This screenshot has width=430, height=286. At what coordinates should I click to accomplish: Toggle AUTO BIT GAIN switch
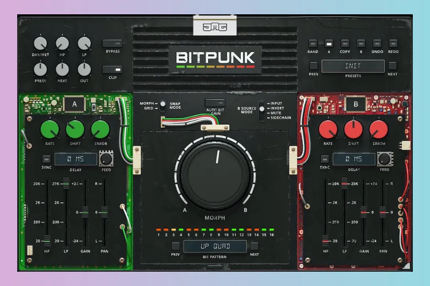tap(215, 102)
